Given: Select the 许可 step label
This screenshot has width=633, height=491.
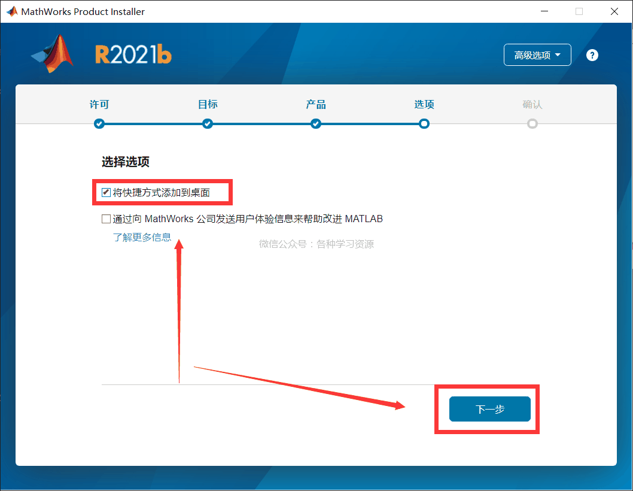Looking at the screenshot, I should tap(99, 105).
